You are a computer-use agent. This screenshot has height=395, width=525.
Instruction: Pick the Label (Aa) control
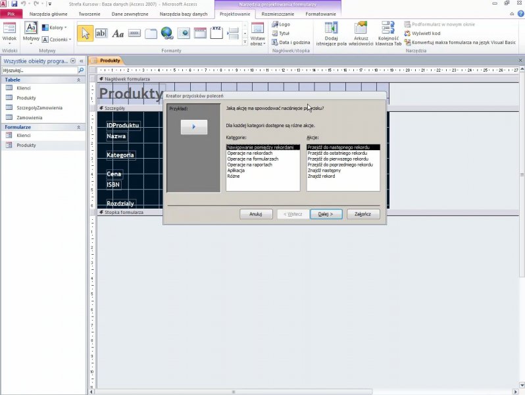coord(118,33)
